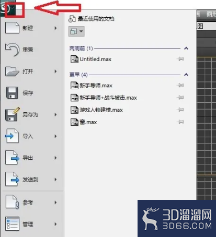Expand the 新建 submenu arrow

(x=55, y=28)
